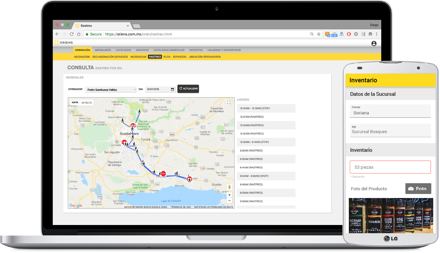The image size is (440, 253).
Task: Open the calendar picker in DIA field
Action: pos(173,89)
